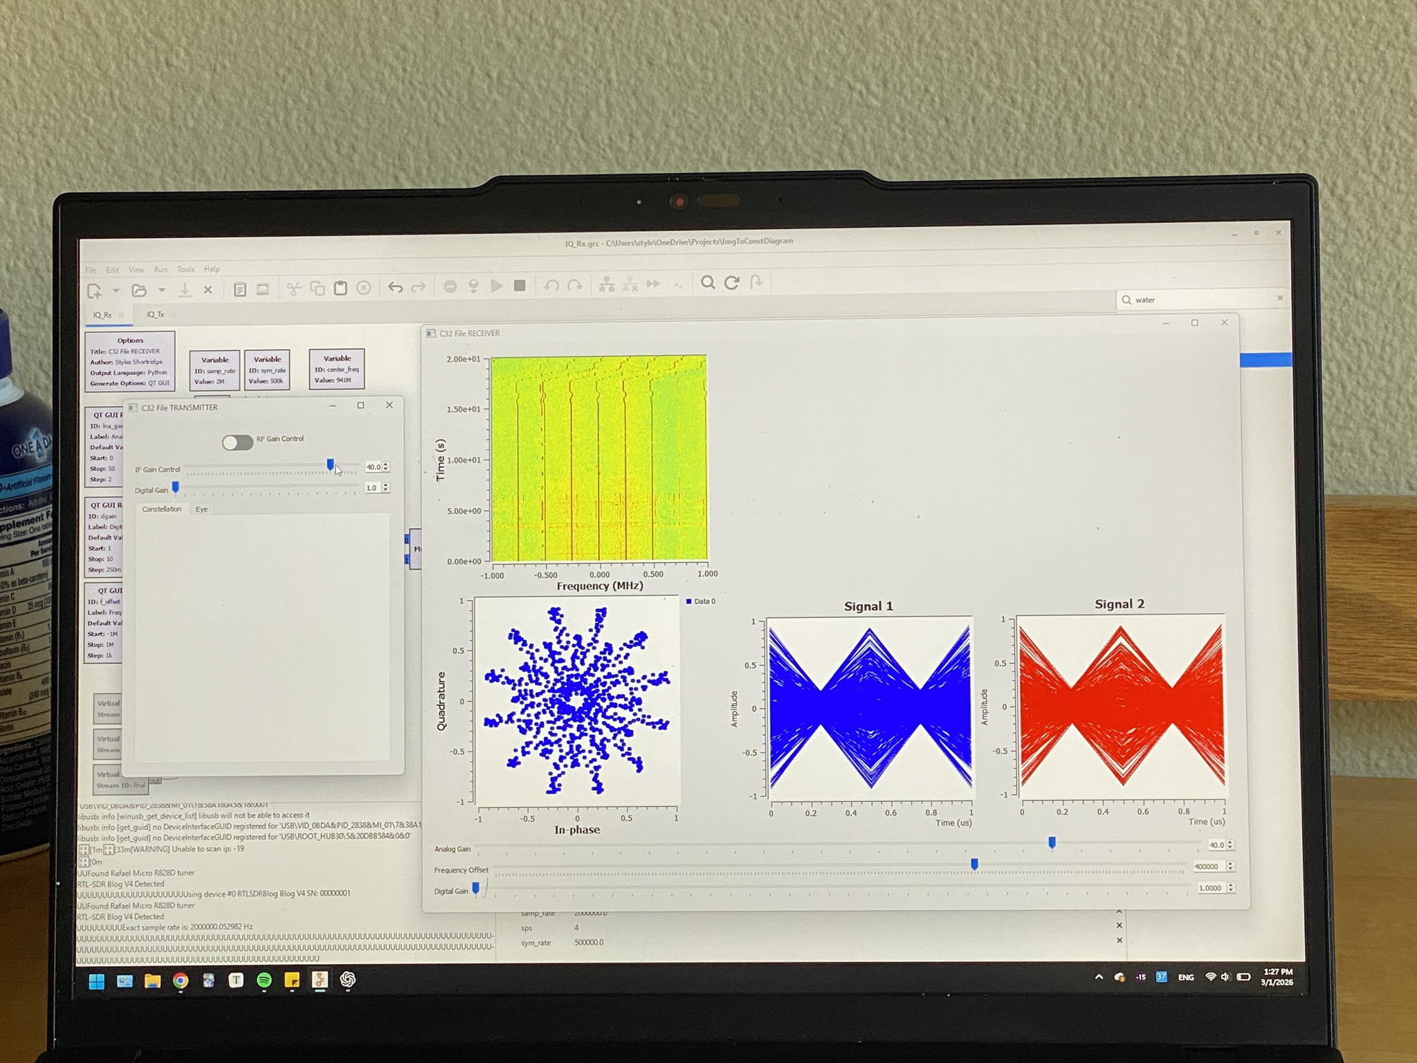Cut the selected block with the scissors icon
This screenshot has height=1063, width=1417.
coord(294,289)
